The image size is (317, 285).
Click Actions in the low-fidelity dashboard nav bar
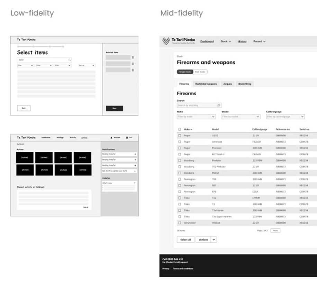pyautogui.click(x=84, y=138)
